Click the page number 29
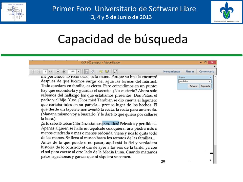The height and width of the screenshot is (182, 243). [x=163, y=162]
